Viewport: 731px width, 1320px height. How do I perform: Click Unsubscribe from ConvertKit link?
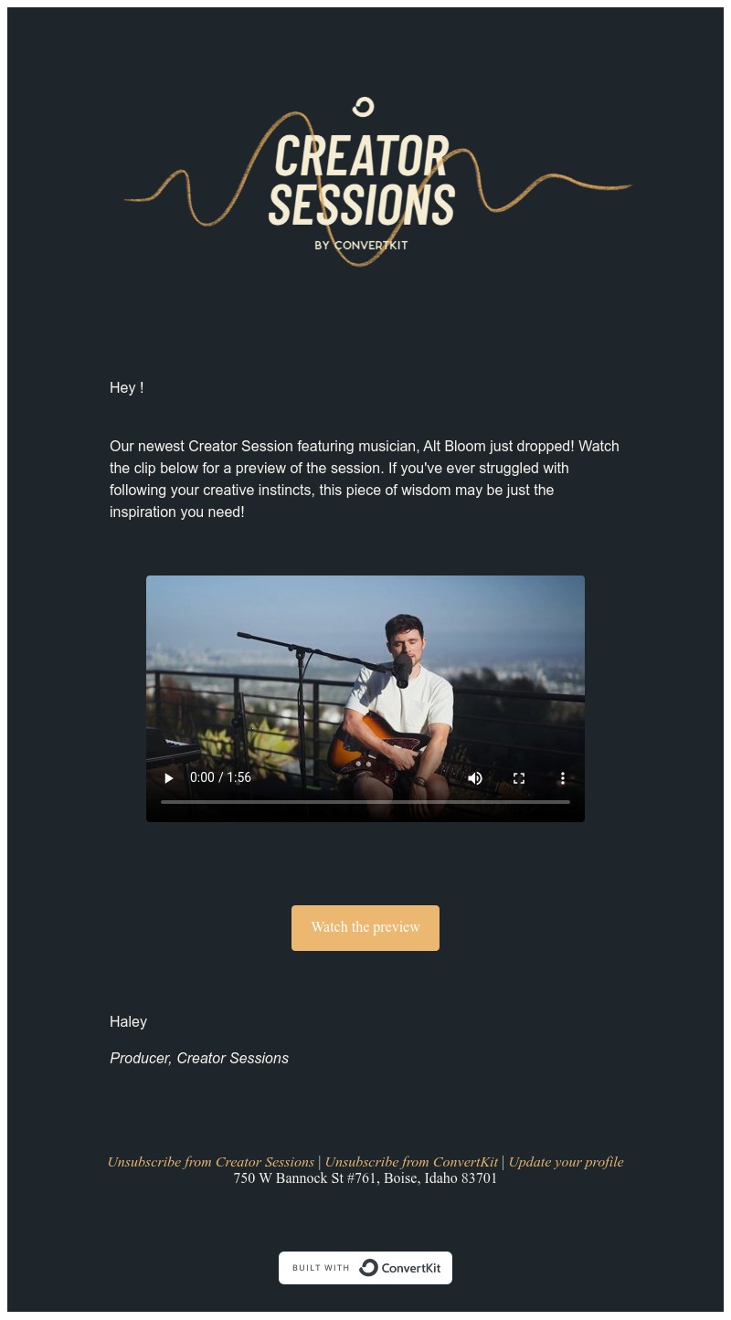tap(411, 1162)
